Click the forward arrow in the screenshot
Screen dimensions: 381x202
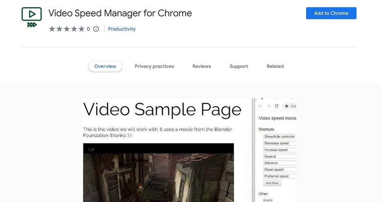click(x=268, y=106)
